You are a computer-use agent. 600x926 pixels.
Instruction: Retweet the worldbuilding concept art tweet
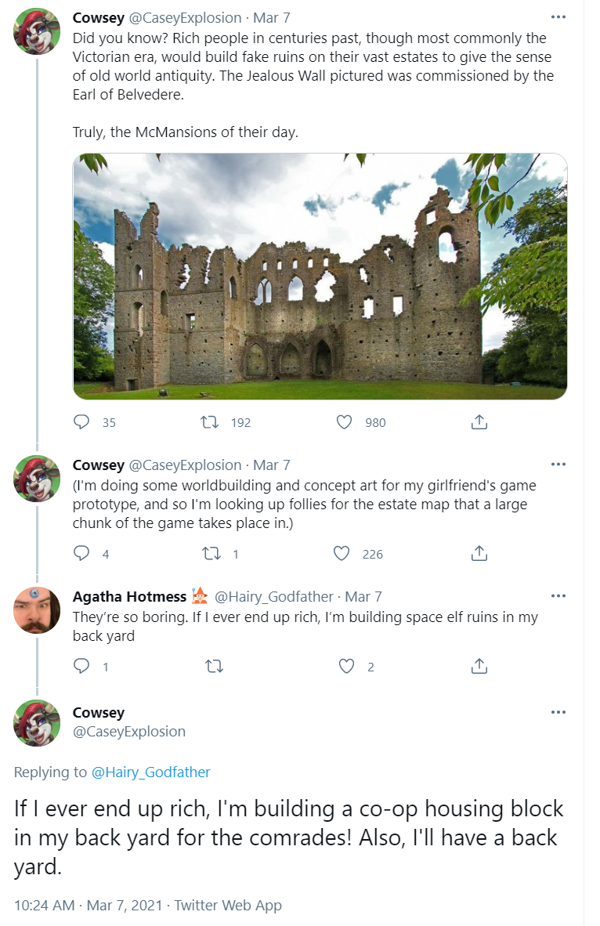(x=211, y=553)
